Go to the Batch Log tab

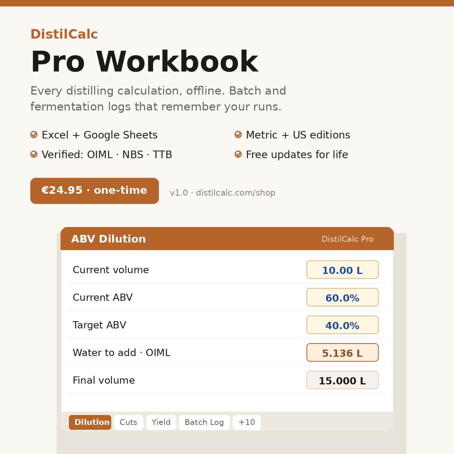[x=204, y=422]
